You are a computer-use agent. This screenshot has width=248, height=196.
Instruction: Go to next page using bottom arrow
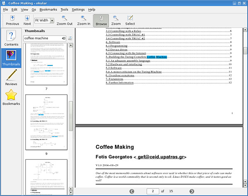[192, 191]
